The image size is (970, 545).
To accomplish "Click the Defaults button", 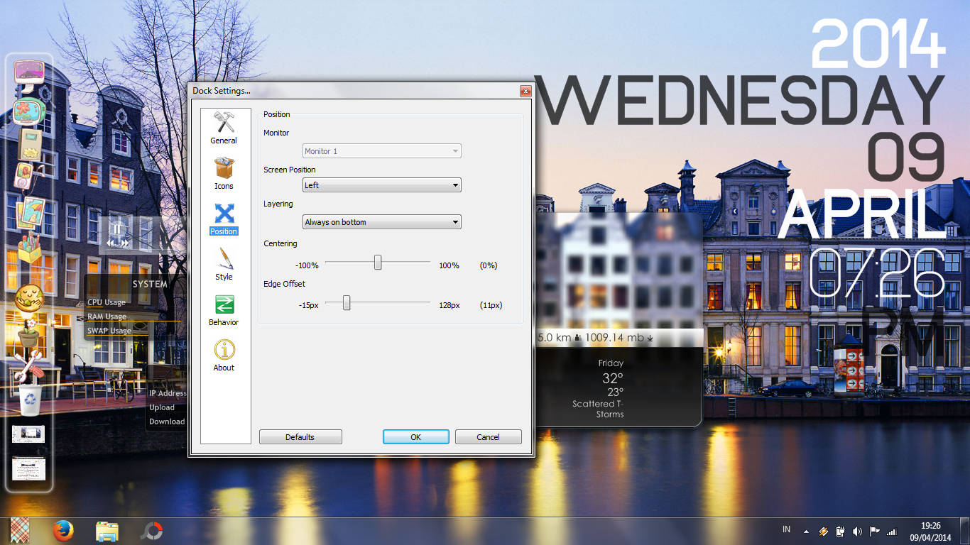I will pyautogui.click(x=300, y=437).
